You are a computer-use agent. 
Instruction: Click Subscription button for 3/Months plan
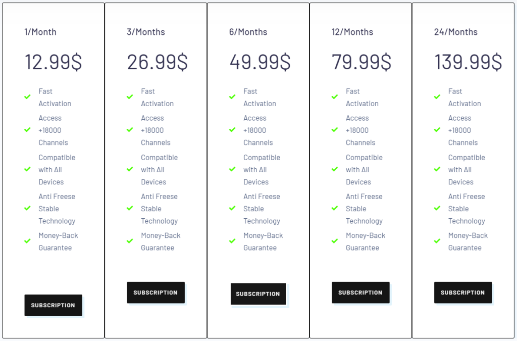coord(156,293)
